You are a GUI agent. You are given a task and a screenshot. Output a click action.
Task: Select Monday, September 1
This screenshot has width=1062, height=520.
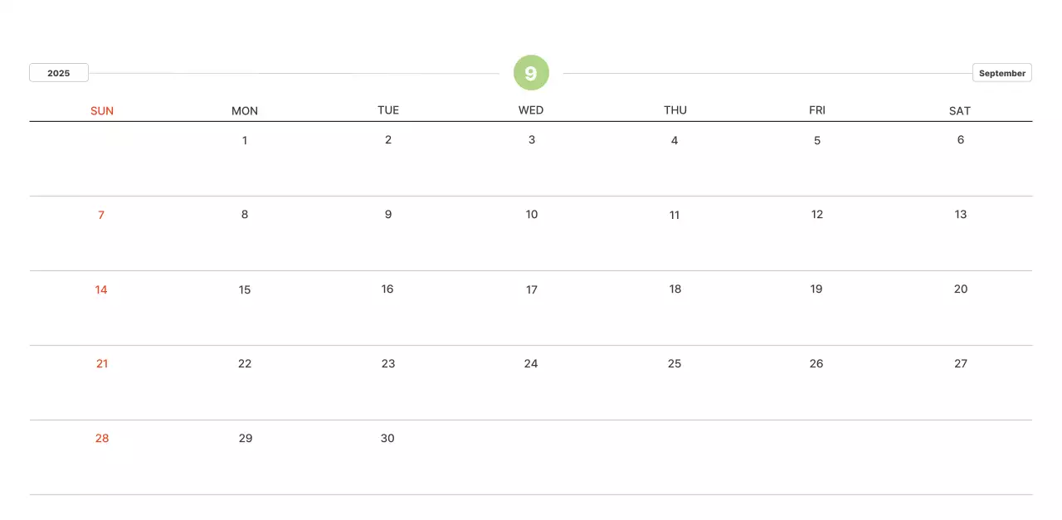coord(245,140)
